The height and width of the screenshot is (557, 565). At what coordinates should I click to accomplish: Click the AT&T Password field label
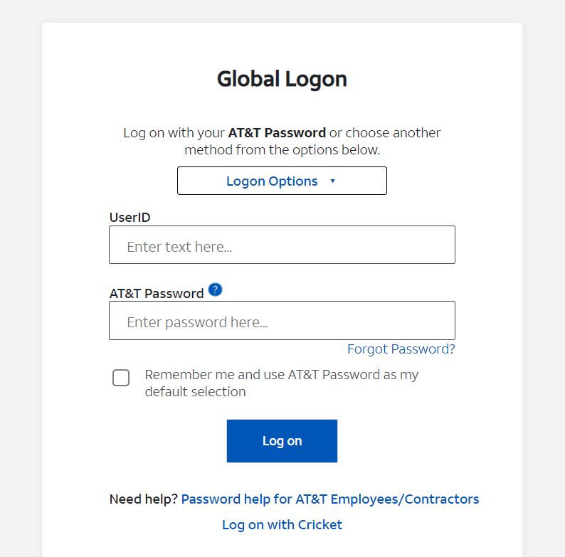pyautogui.click(x=157, y=294)
